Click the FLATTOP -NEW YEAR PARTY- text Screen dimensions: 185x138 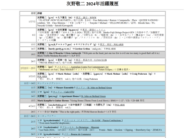[55, 20]
